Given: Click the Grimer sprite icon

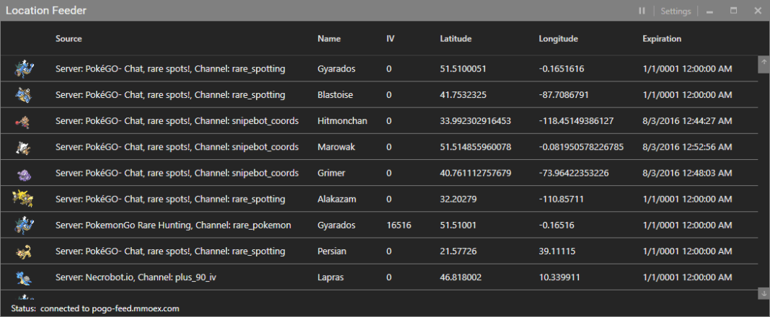Looking at the screenshot, I should 23,173.
